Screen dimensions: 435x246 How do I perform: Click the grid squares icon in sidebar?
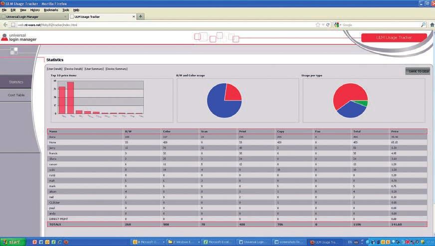pyautogui.click(x=14, y=51)
